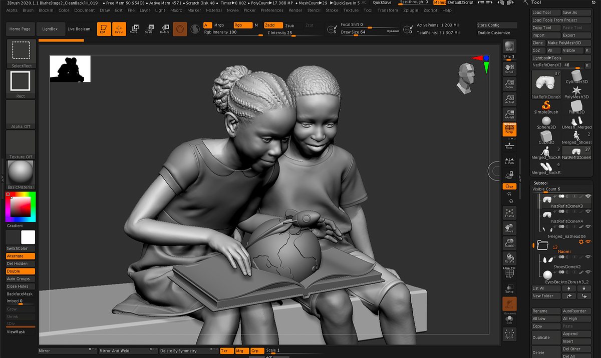Click the Naomi folder settings gear
Image resolution: width=601 pixels, height=358 pixels.
coord(581,242)
